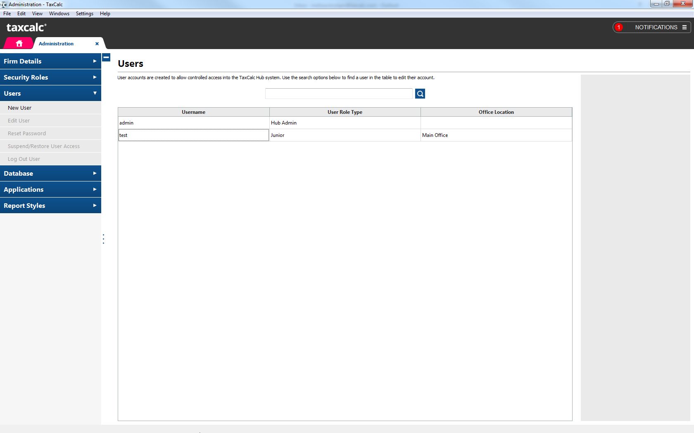Expand the Report Styles section

pos(50,205)
